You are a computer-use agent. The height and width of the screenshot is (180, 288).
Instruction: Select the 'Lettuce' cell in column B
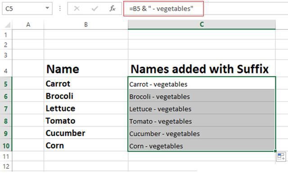coord(86,108)
